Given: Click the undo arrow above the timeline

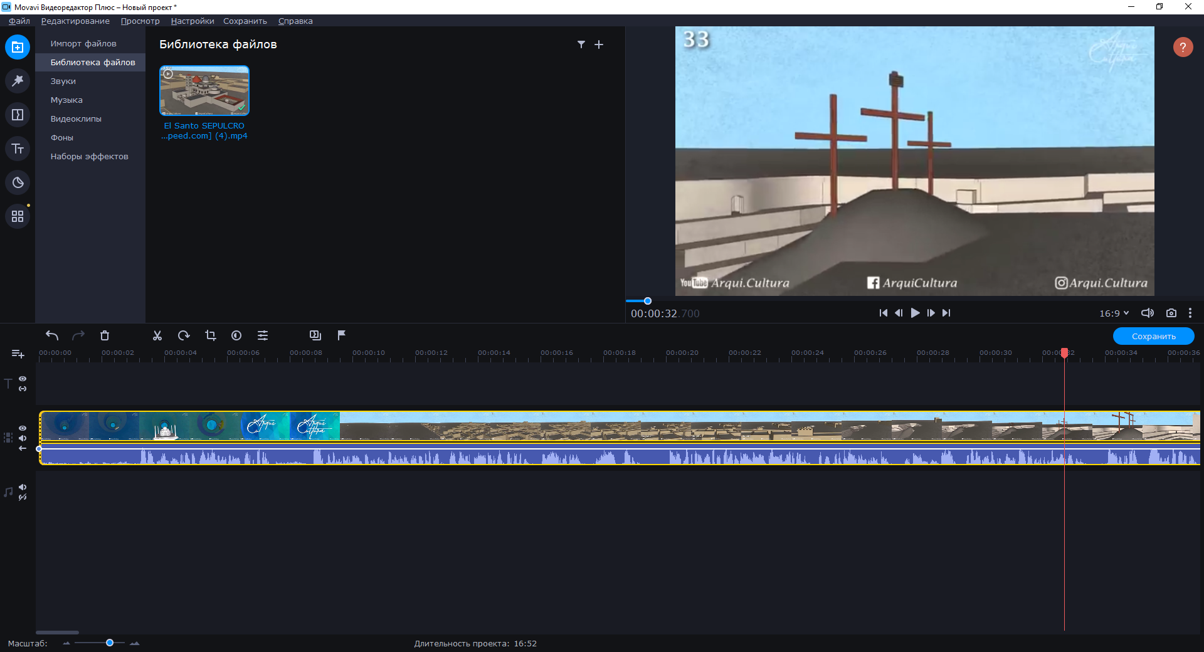Looking at the screenshot, I should pyautogui.click(x=52, y=335).
